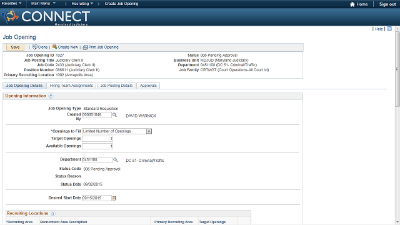This screenshot has width=400, height=225.
Task: Expand the Openings to Fill dropdown
Action: [x=149, y=131]
